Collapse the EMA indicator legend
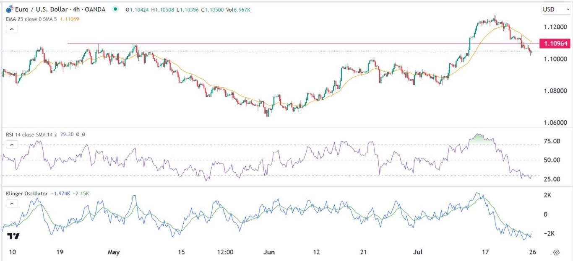573x261 pixels. pos(12,29)
